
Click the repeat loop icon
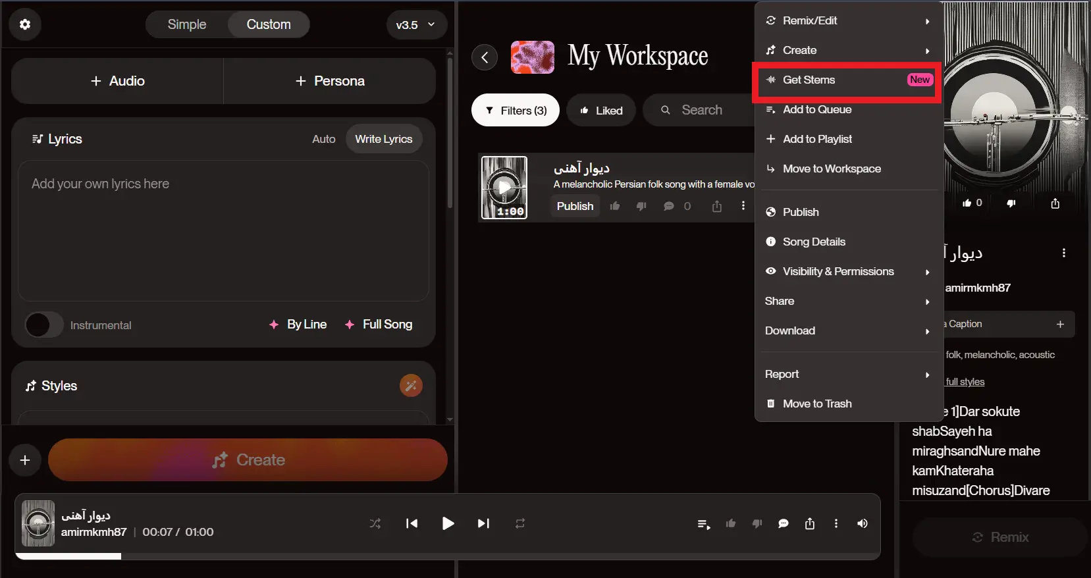point(520,523)
